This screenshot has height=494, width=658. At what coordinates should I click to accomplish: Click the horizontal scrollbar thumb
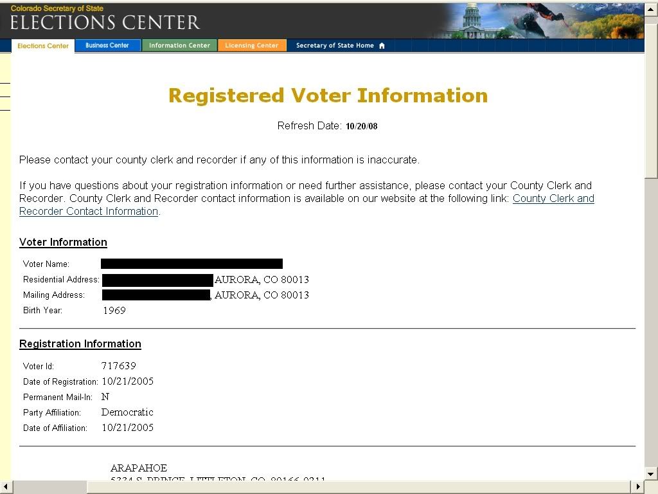(x=49, y=487)
